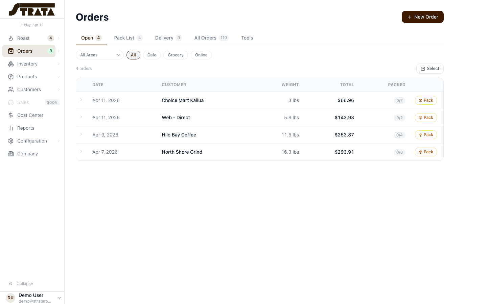The height and width of the screenshot is (304, 487).
Task: Select the All sales channel filter
Action: (133, 55)
